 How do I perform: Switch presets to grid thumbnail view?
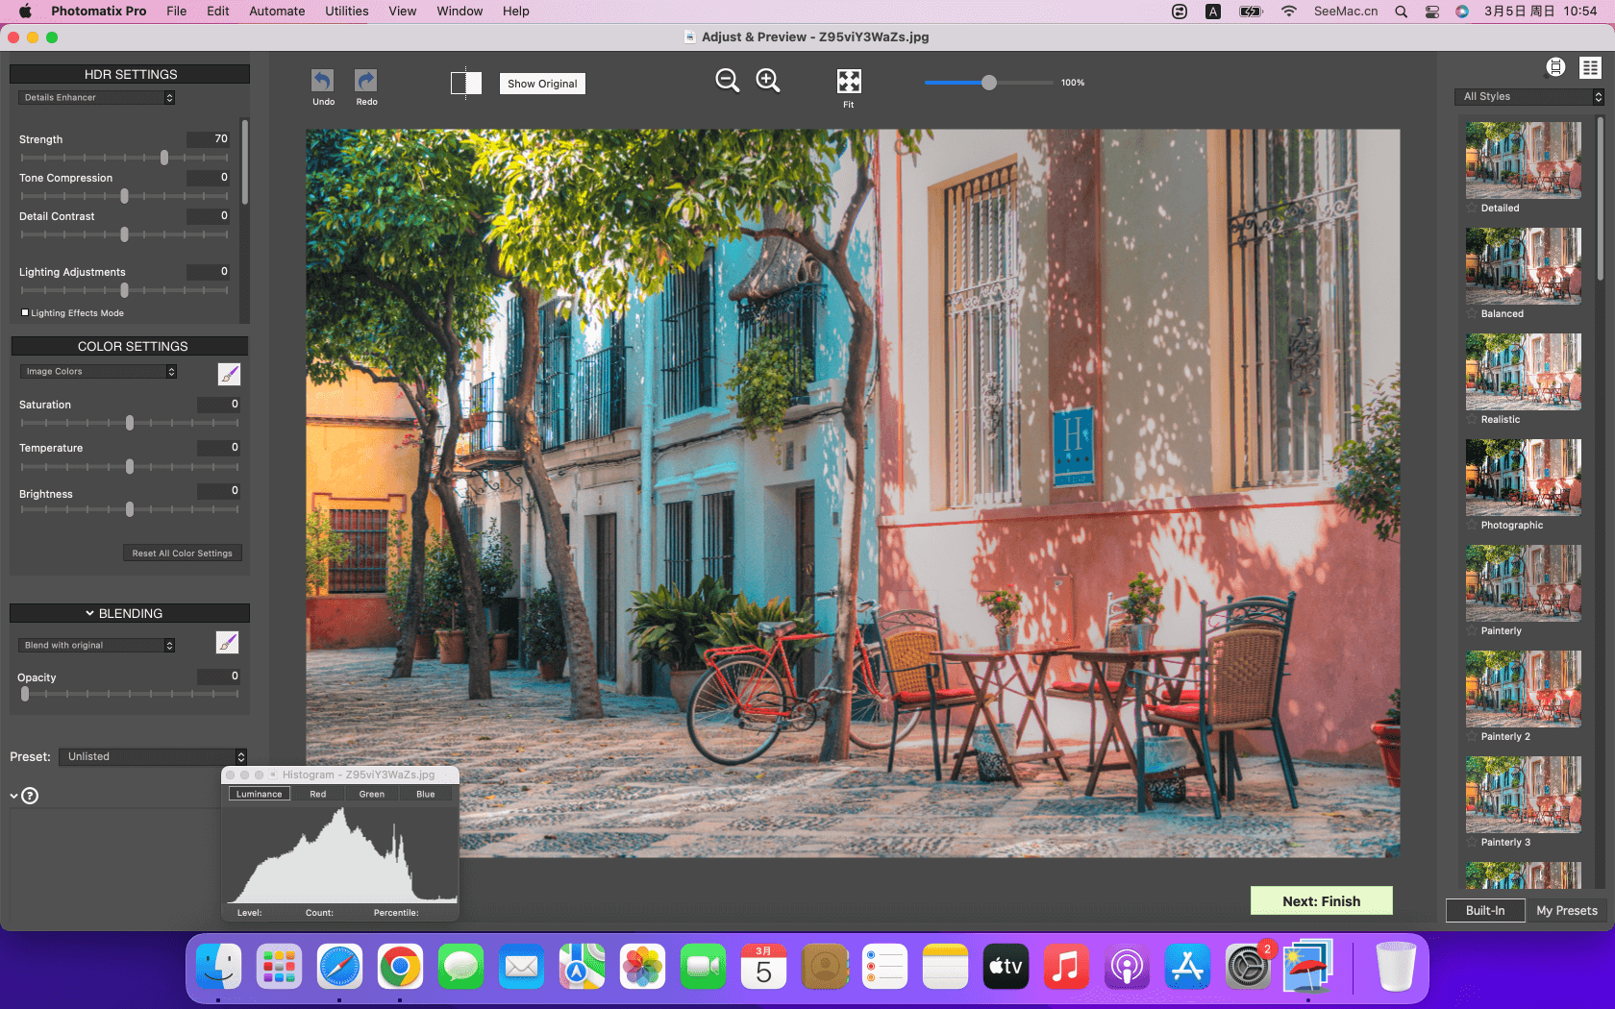[x=1590, y=67]
